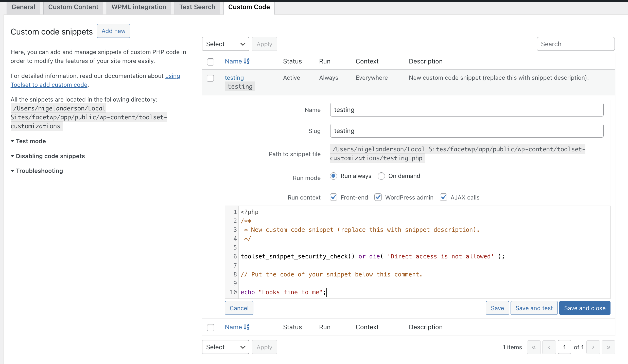Screen dimensions: 628x364
Task: Go to the last page arrow
Action: [608, 347]
